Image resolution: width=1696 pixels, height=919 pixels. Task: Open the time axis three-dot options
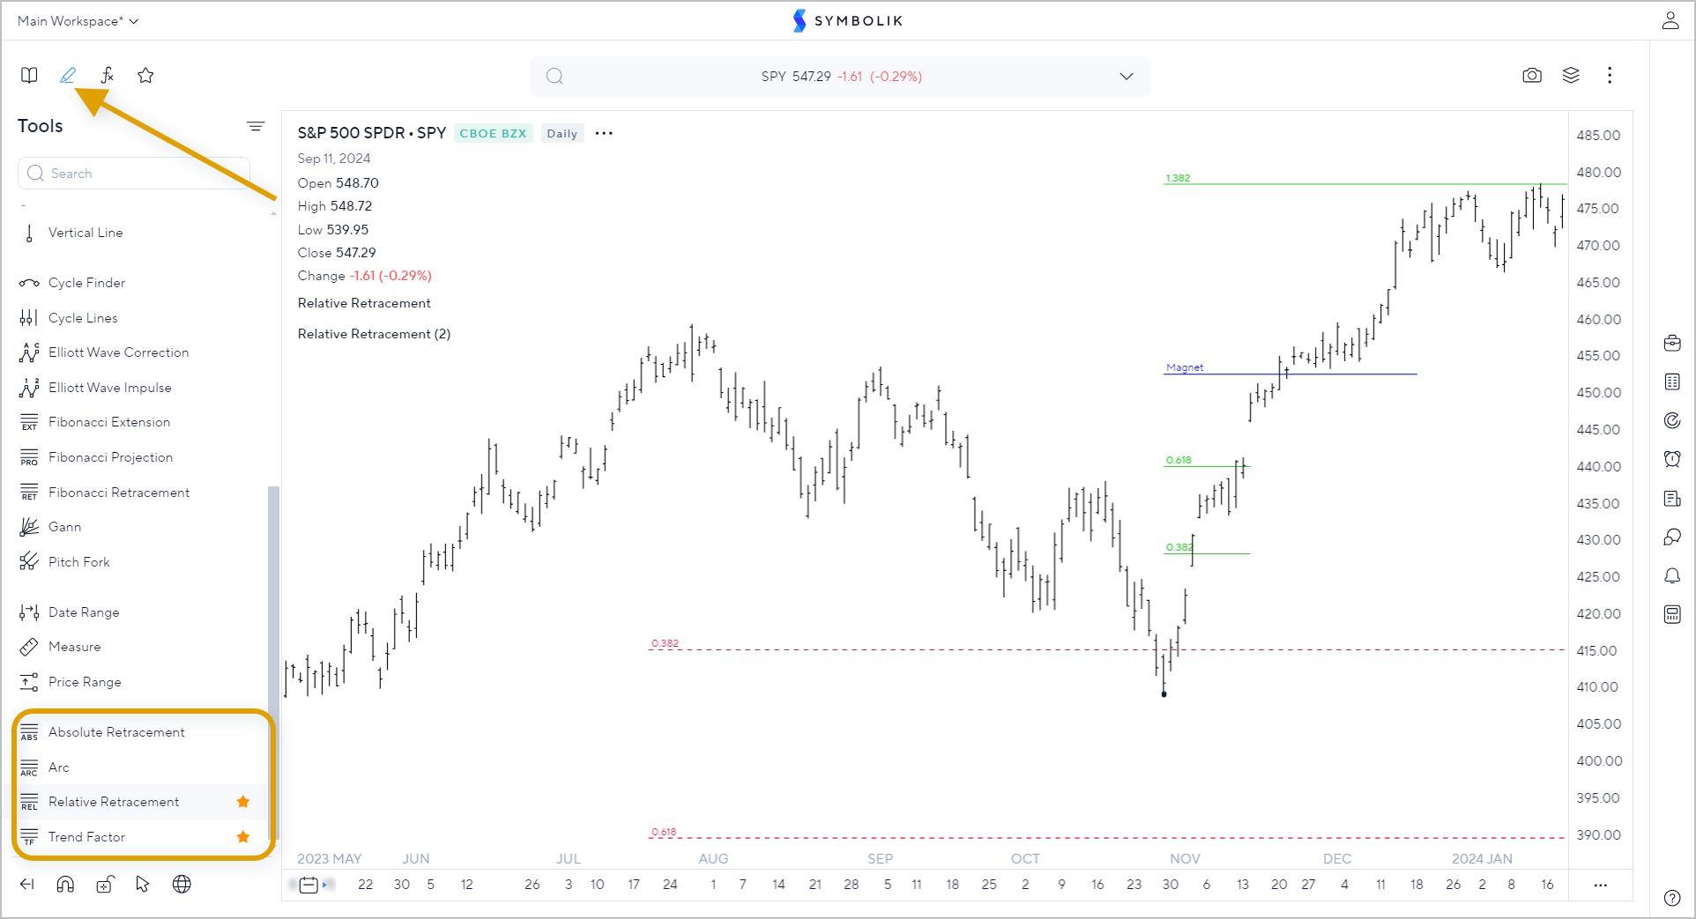coord(1601,885)
